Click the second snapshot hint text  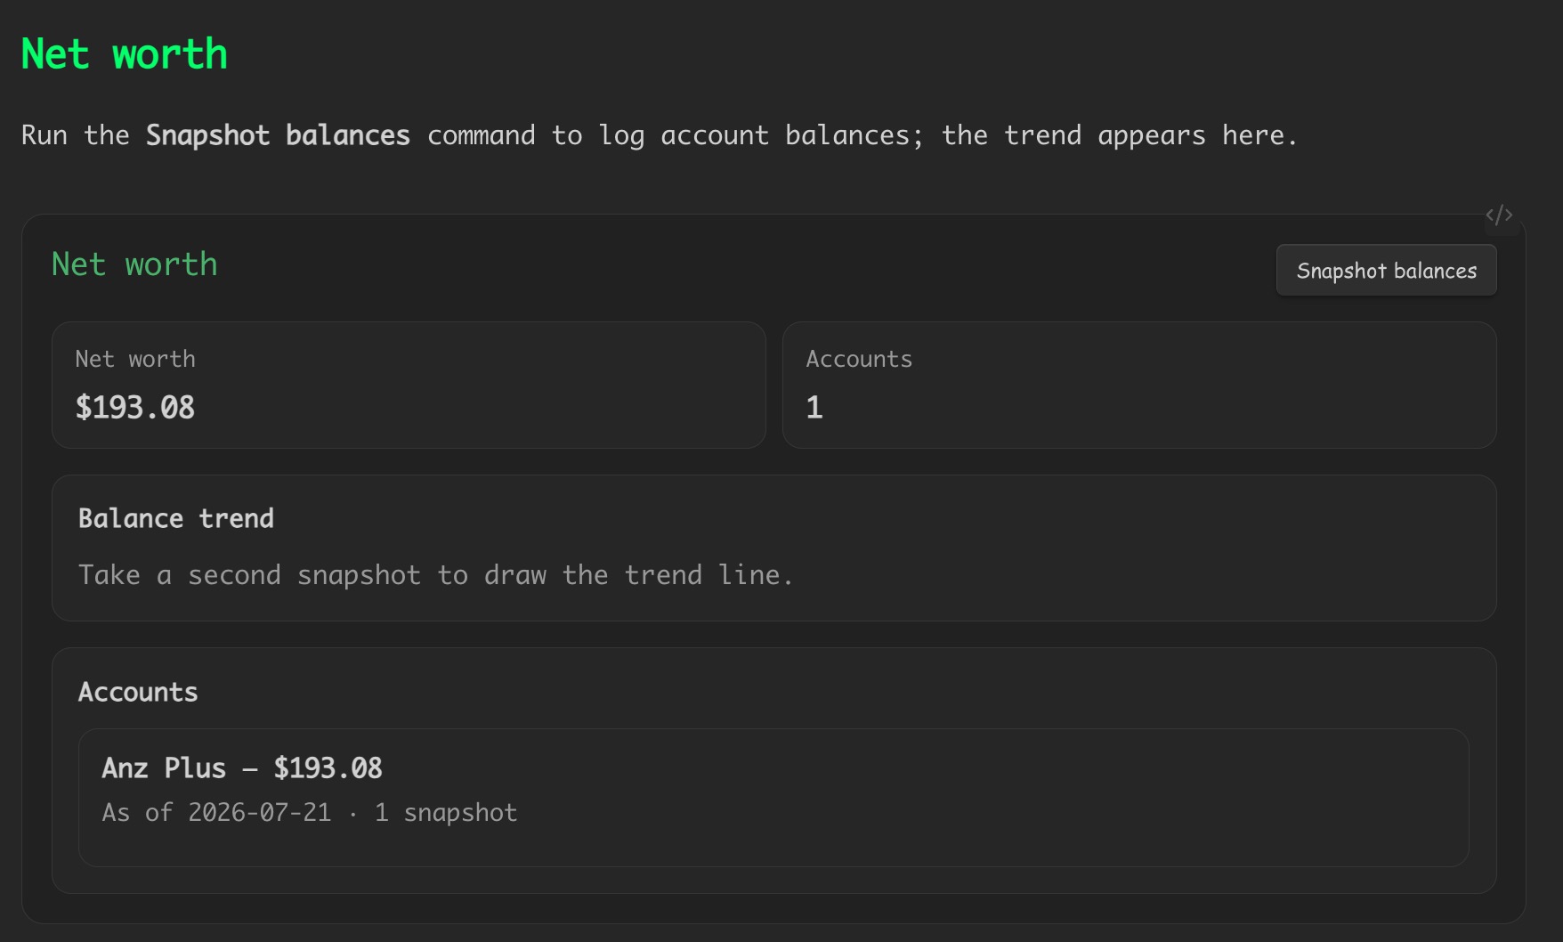tap(435, 575)
